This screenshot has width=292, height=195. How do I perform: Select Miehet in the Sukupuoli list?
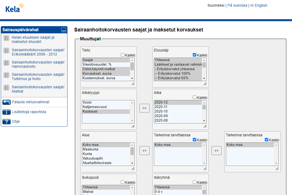coord(106,192)
